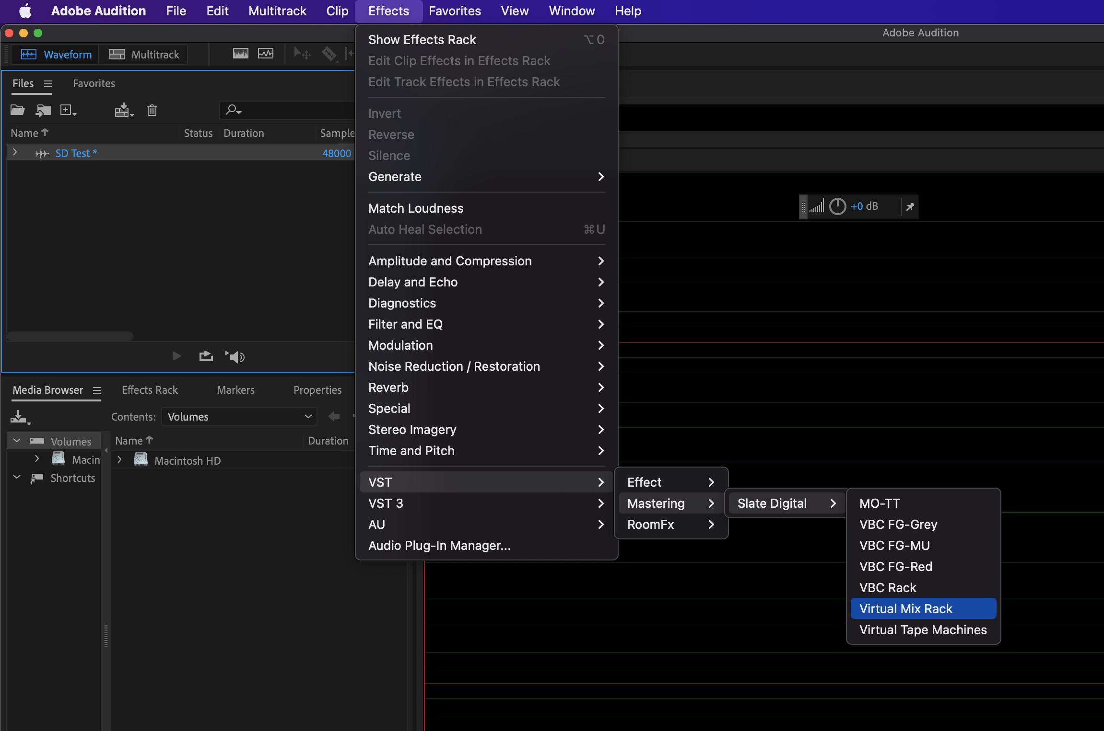Choose Show Effects Rack menu item
1104x731 pixels.
point(486,40)
